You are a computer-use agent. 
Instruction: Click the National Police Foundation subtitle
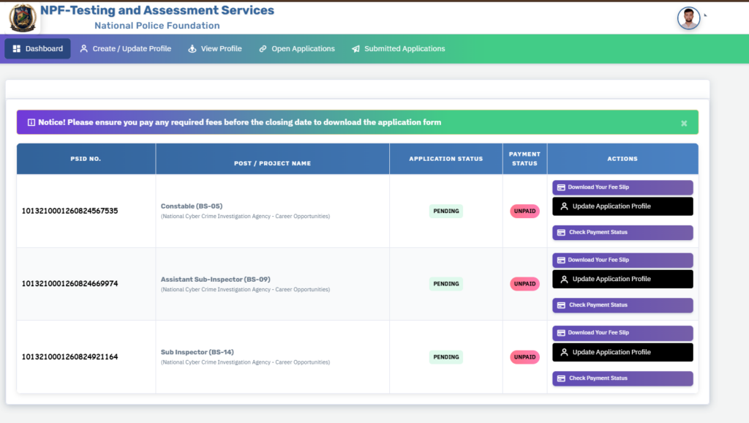coord(157,26)
